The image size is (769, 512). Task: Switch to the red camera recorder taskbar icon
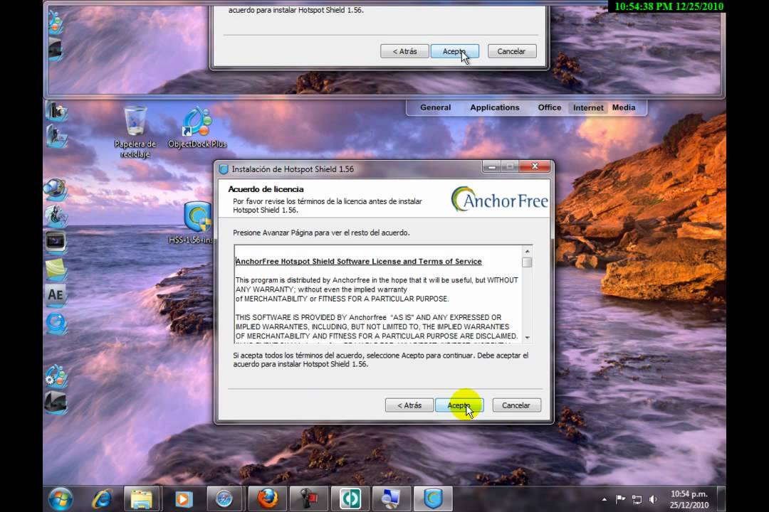click(309, 498)
